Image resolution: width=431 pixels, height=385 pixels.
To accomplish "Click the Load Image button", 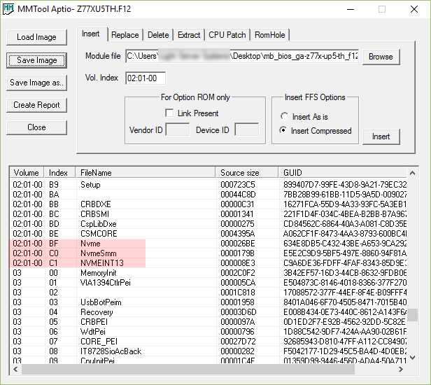I will (x=36, y=37).
